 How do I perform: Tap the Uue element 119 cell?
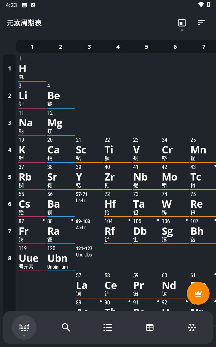point(32,258)
